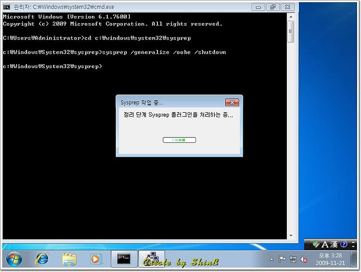Click cmd window system menu icon
Screen dimensions: 361x272
click(x=7, y=7)
